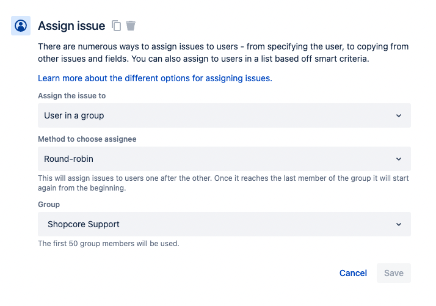
Task: Duplicate the action with the copy icon
Action: click(x=116, y=26)
